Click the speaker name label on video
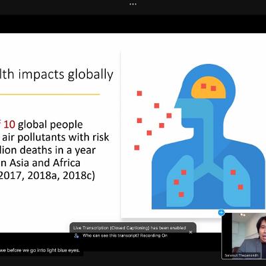Screen dimensions: 266x266 point(241,255)
